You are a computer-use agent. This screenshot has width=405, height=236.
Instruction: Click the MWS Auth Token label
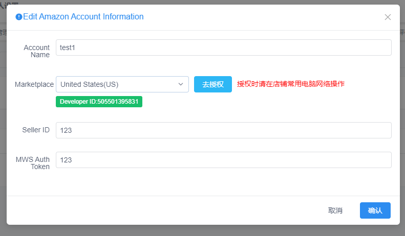coord(33,163)
